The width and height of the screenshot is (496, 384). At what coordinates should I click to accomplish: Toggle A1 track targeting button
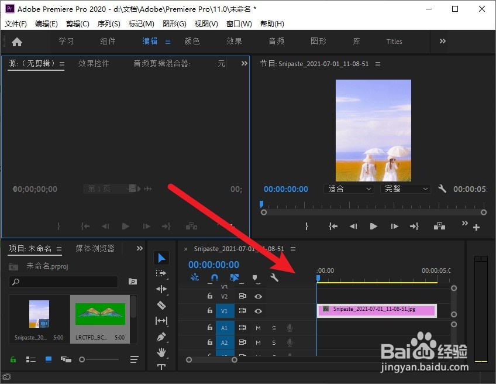coord(225,328)
